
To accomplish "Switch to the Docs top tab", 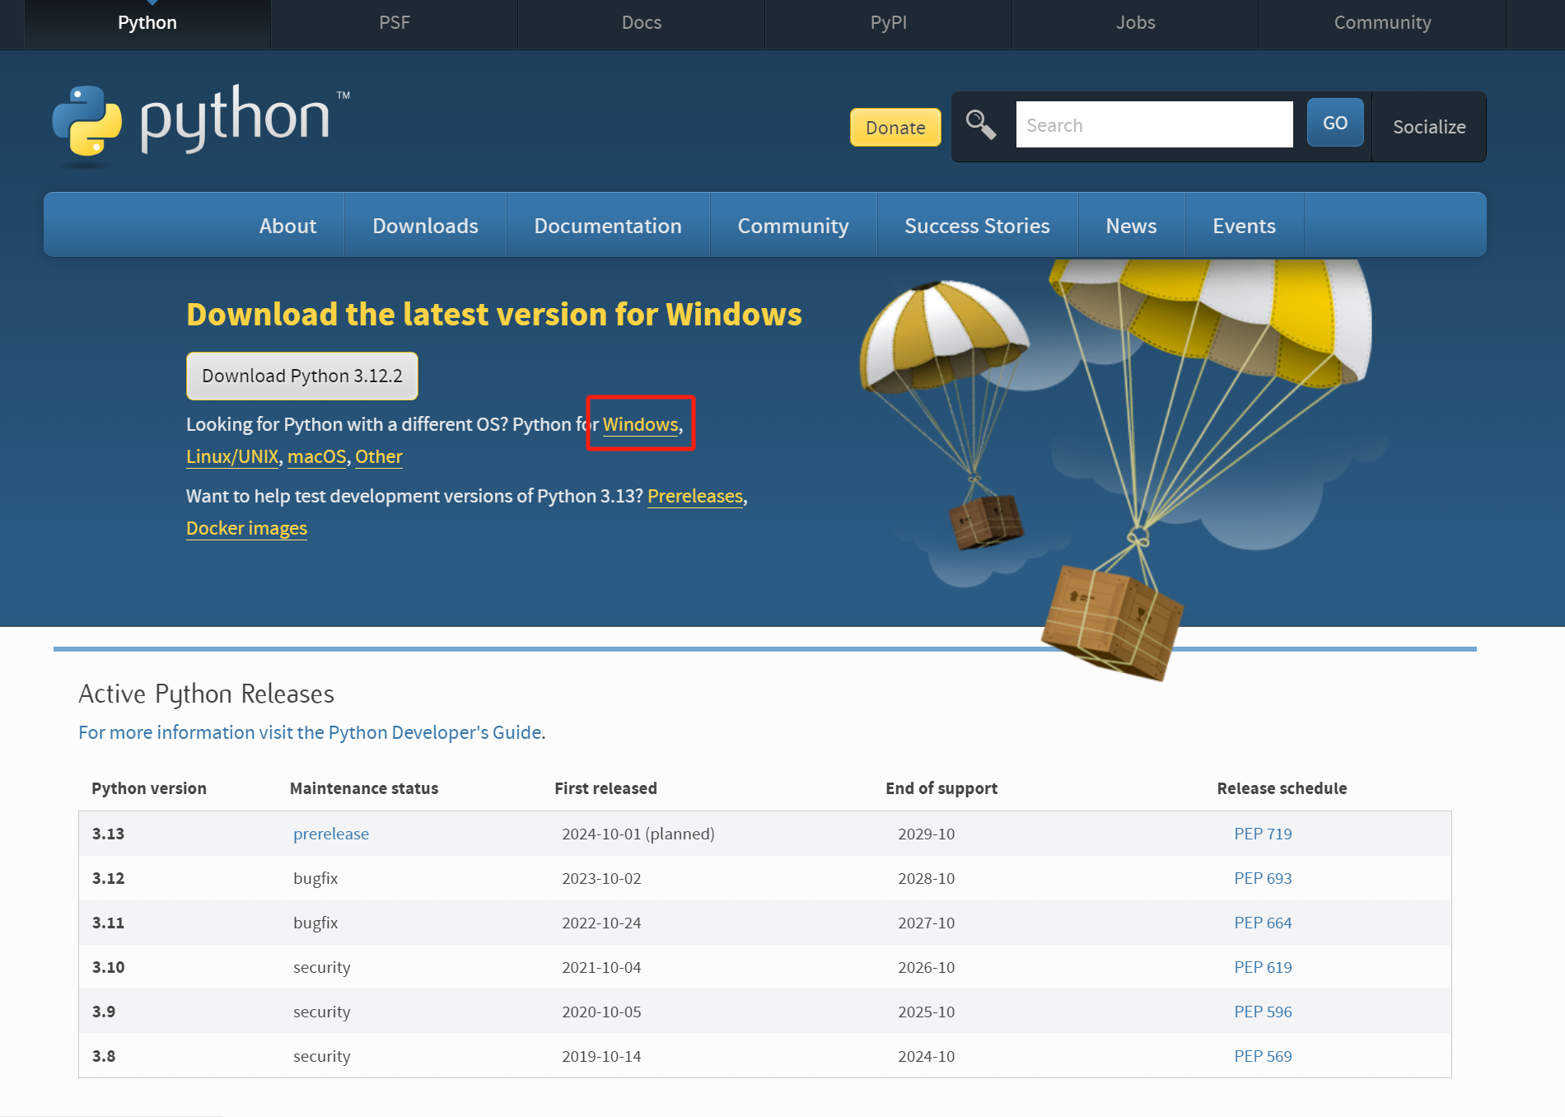I will tap(641, 23).
